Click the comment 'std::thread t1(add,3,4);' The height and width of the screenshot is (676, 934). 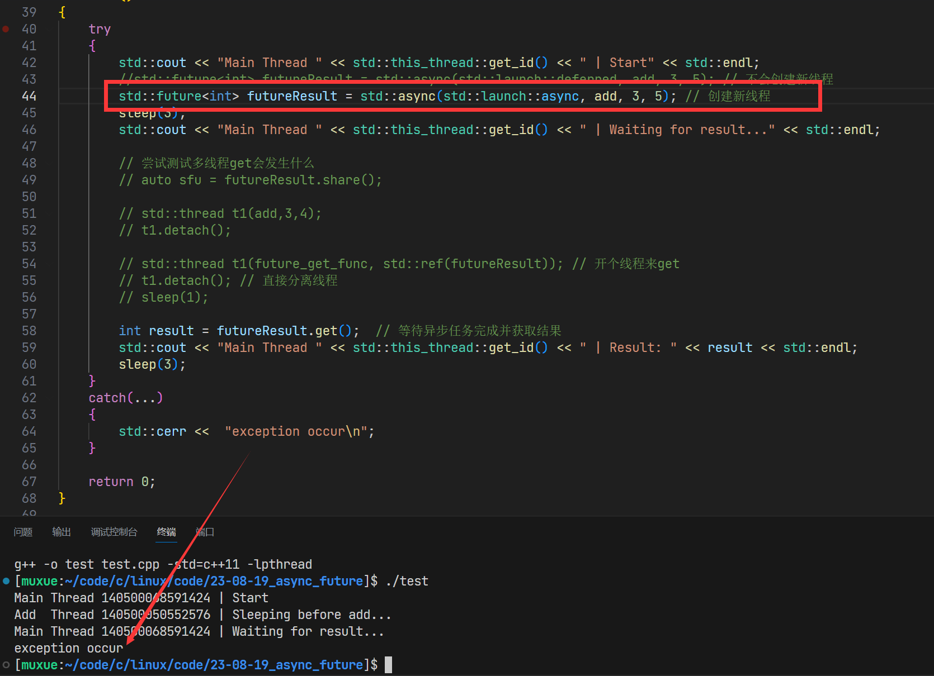coord(220,213)
